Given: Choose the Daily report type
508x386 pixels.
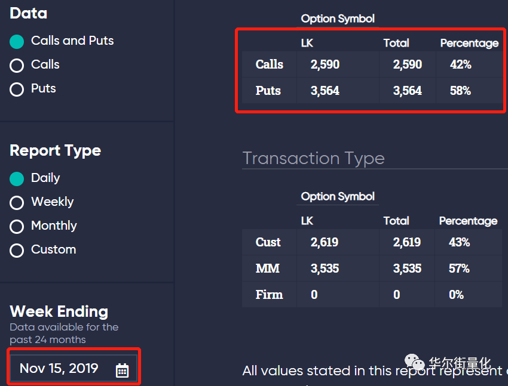Looking at the screenshot, I should click(17, 179).
